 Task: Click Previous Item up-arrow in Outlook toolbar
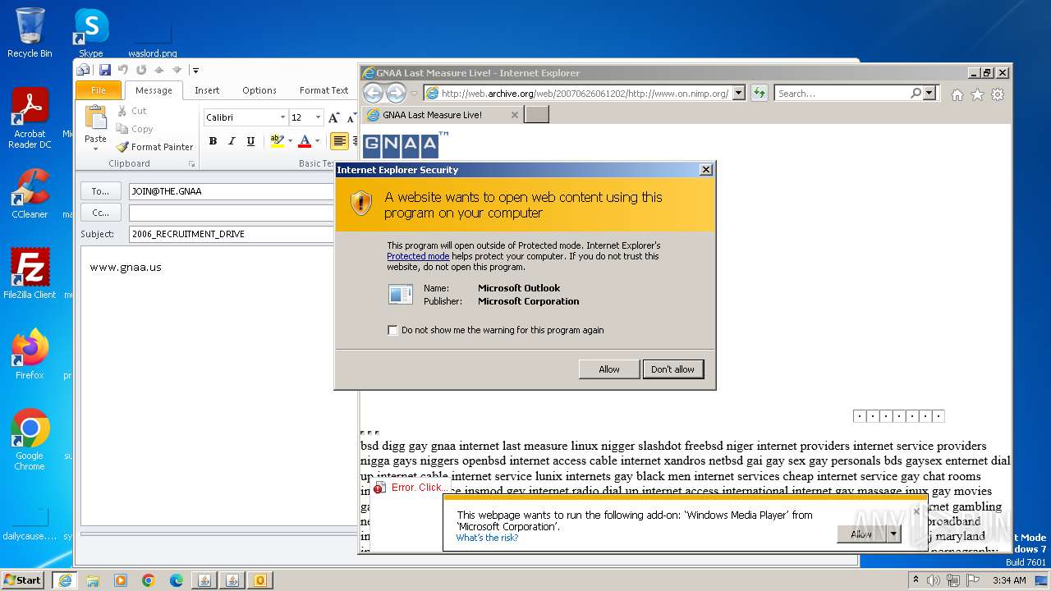point(159,70)
